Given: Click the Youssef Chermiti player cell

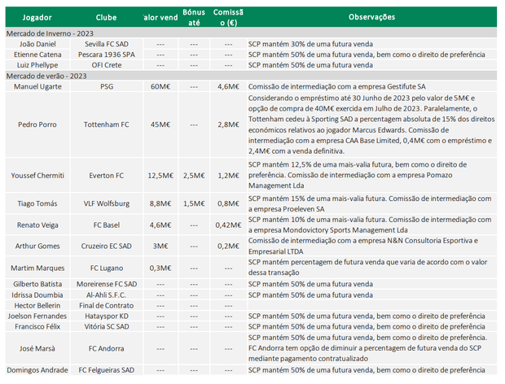Looking at the screenshot, I should [x=39, y=175].
